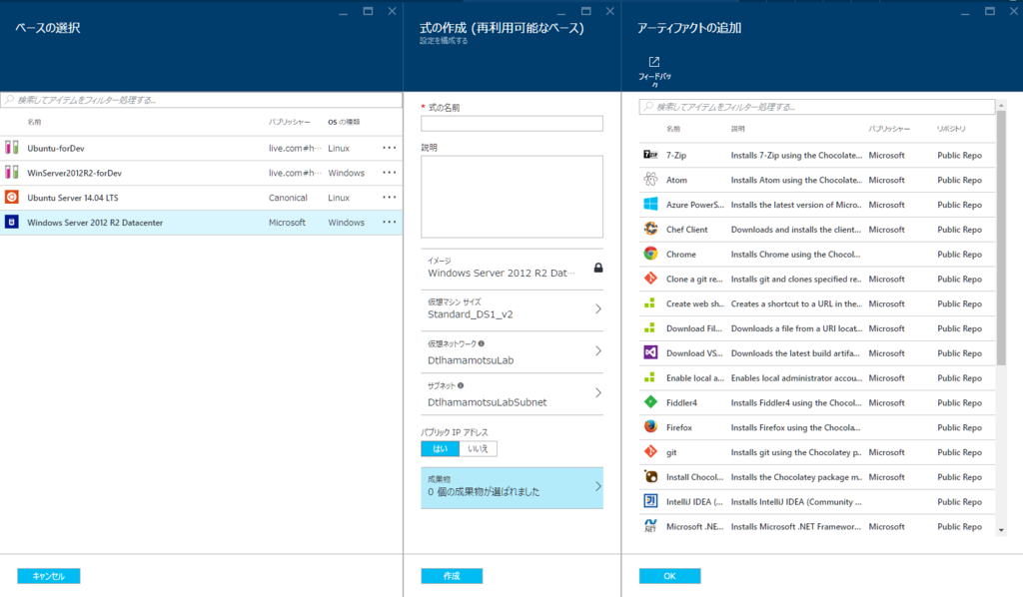The width and height of the screenshot is (1023, 597).
Task: Click the Windows Server 2012 R2 Datacenter icon
Action: click(11, 222)
